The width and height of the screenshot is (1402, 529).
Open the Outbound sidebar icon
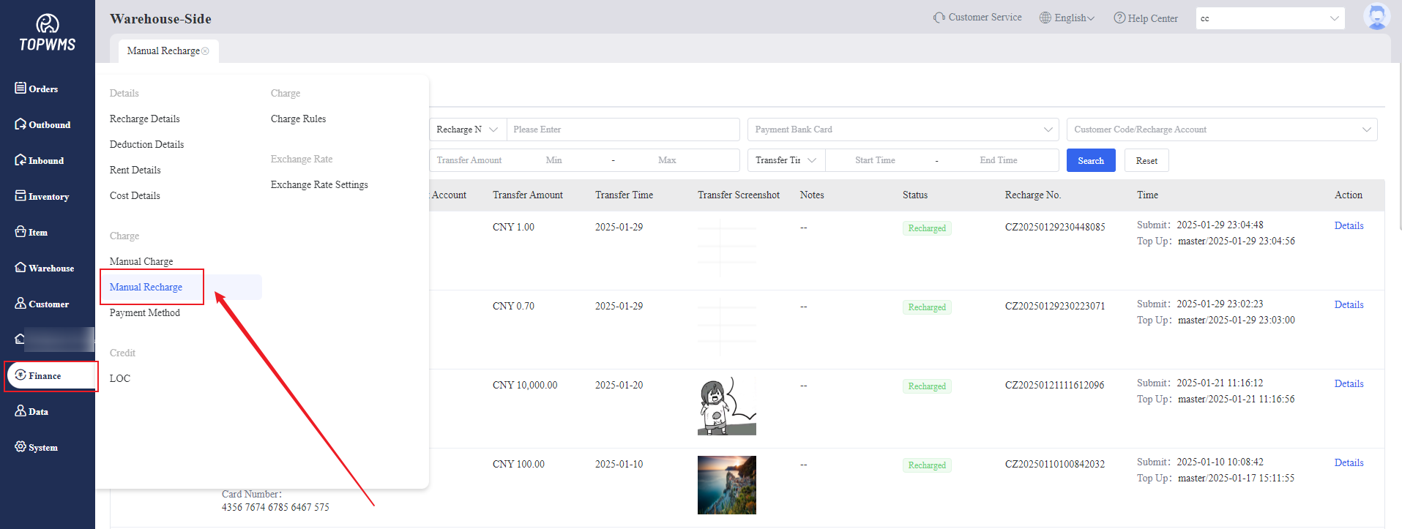[20, 124]
